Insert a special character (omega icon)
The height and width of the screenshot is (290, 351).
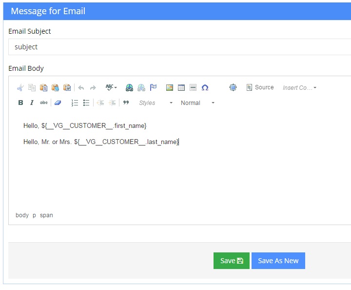pos(205,88)
